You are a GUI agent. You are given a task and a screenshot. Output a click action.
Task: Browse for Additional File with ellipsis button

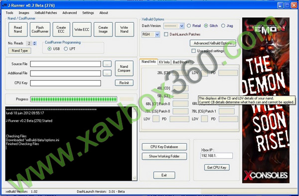point(107,73)
